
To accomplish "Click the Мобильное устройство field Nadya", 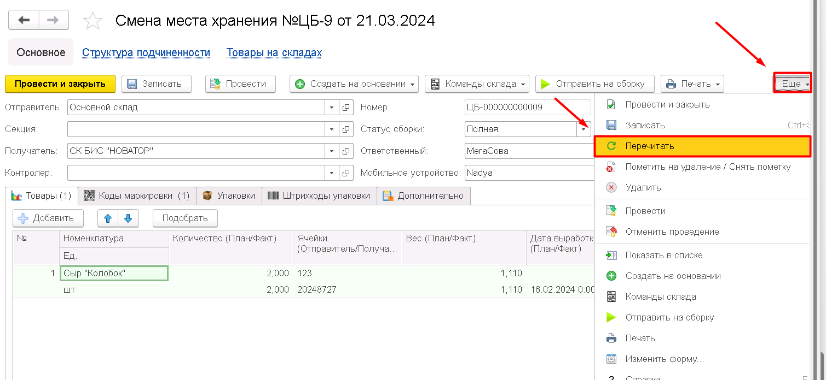I will click(529, 173).
